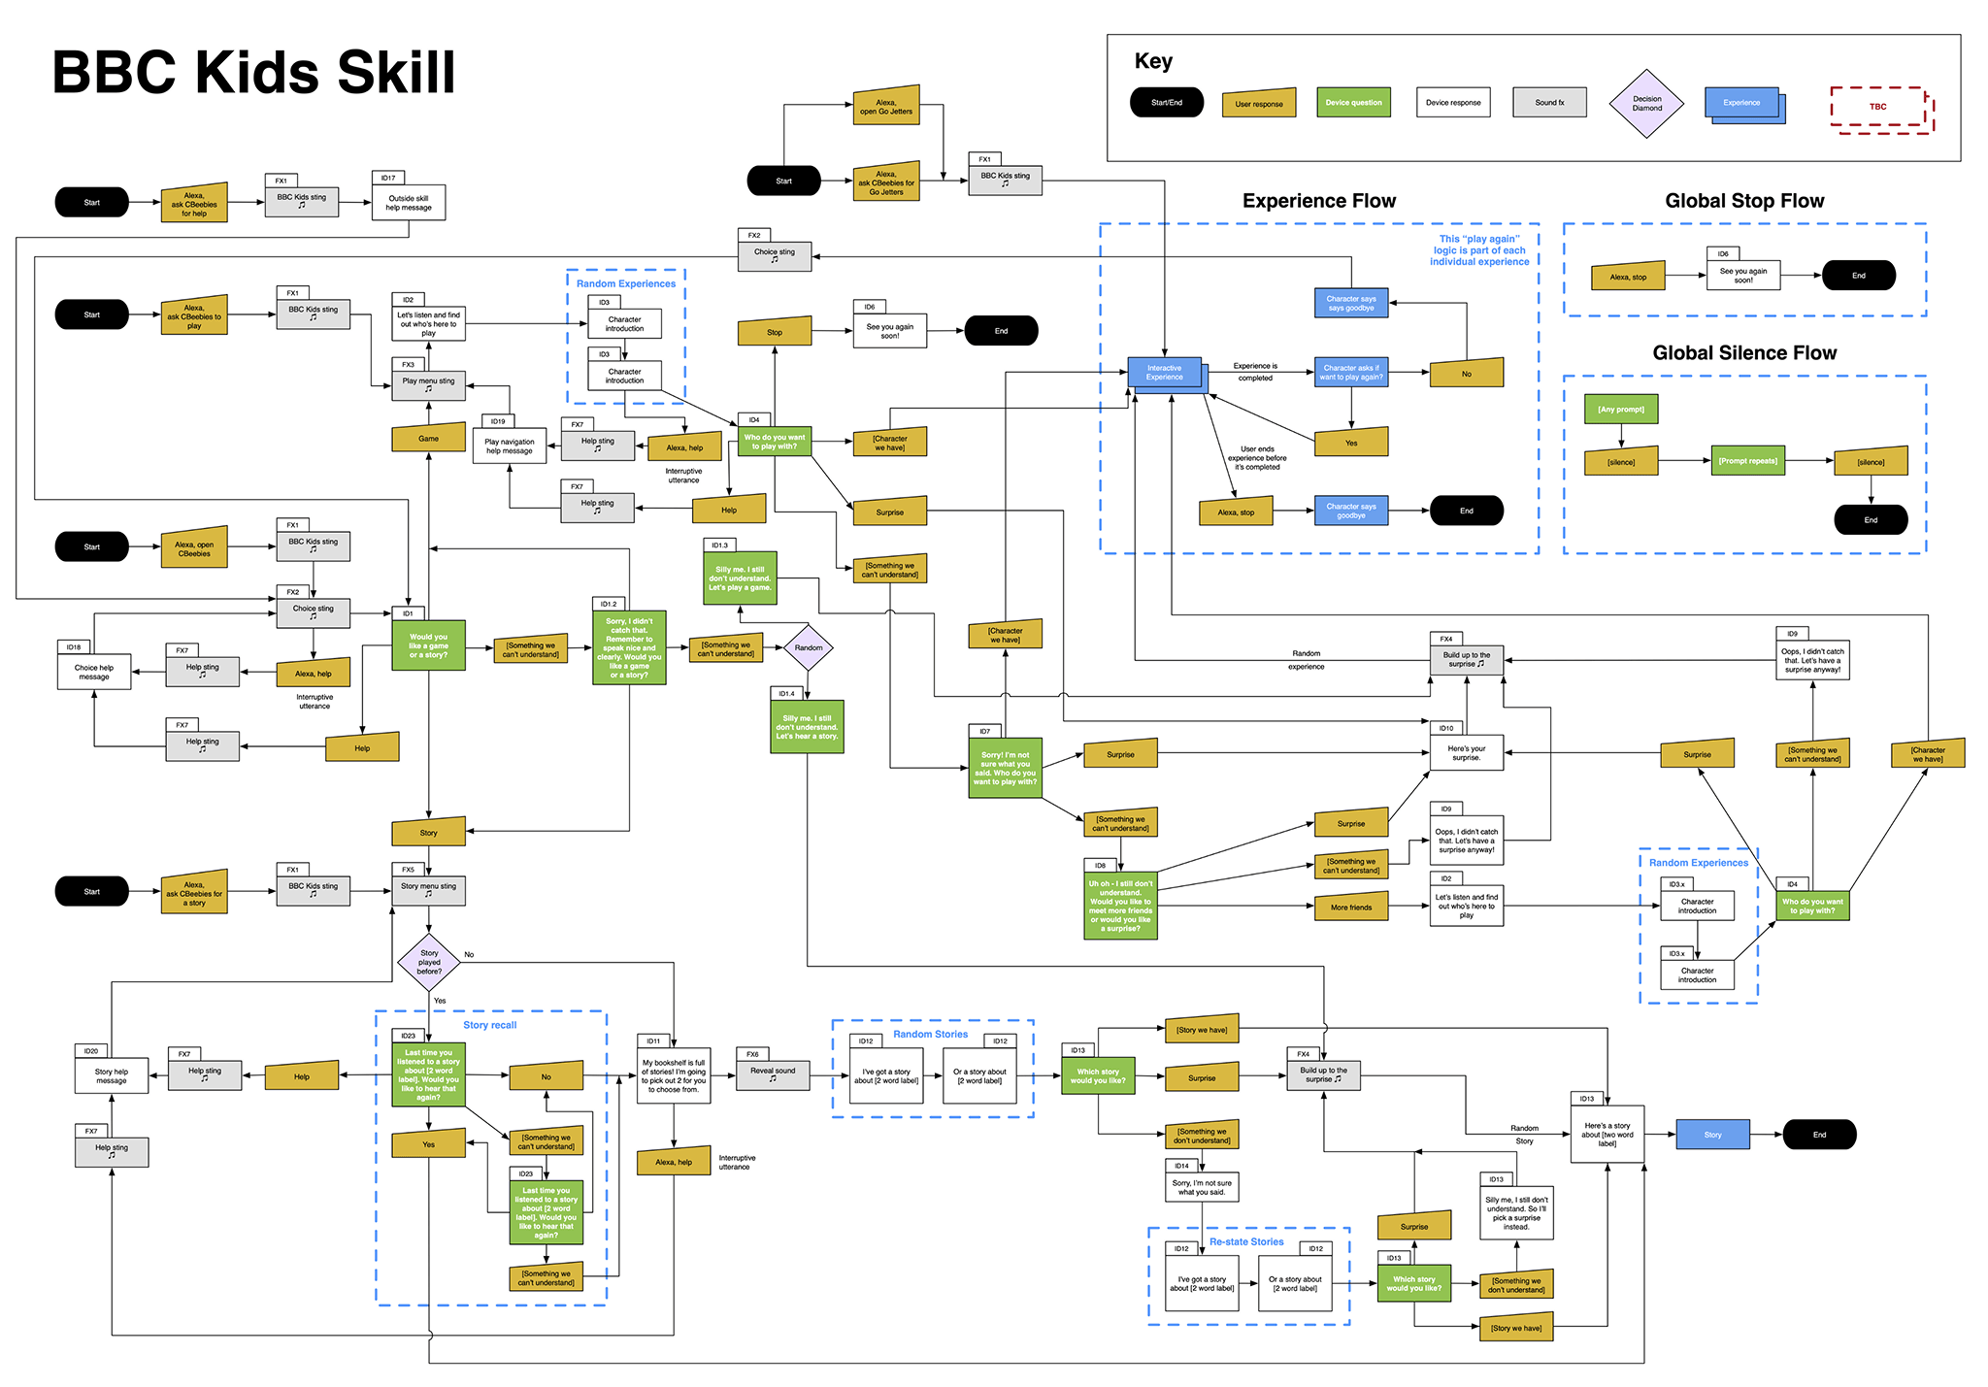Select the 'Here's your surprise' box
This screenshot has height=1387, width=1988.
click(1466, 753)
